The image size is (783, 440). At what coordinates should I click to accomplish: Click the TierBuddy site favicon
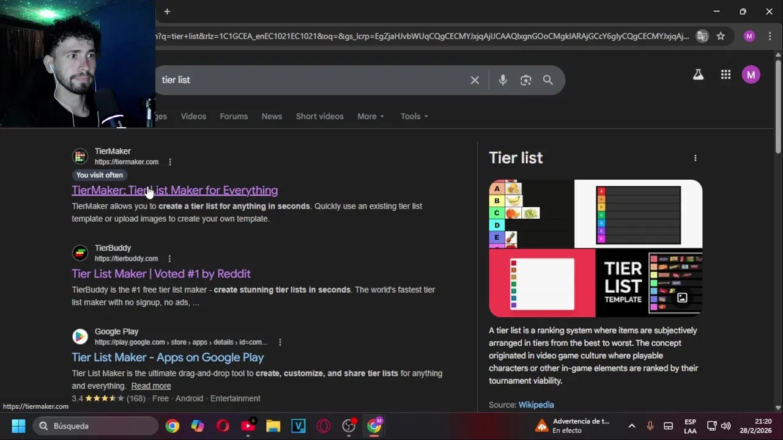(80, 253)
